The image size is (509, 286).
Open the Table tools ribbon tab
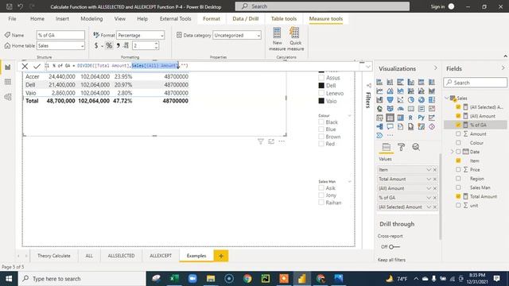[284, 19]
